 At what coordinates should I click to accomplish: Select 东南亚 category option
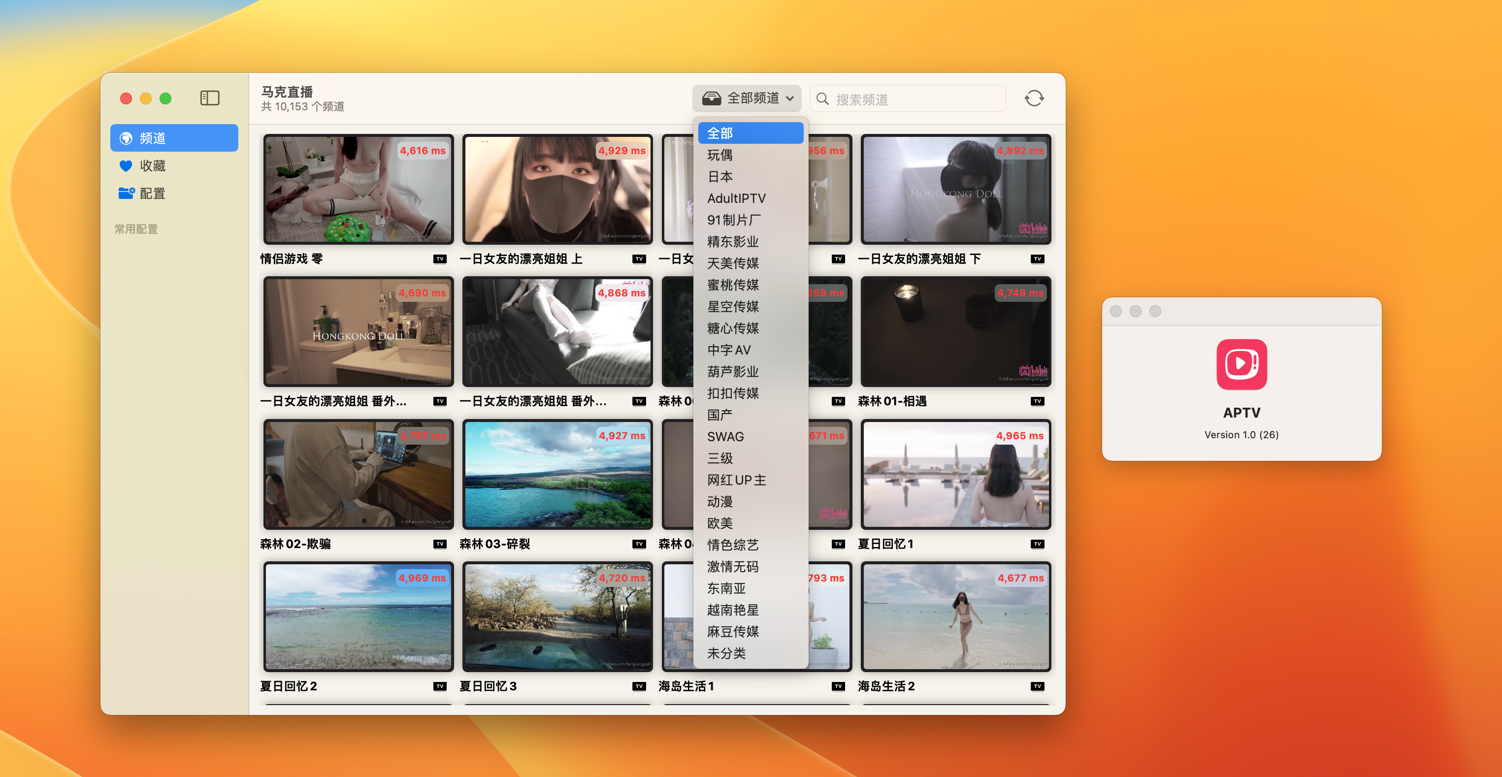(x=726, y=588)
